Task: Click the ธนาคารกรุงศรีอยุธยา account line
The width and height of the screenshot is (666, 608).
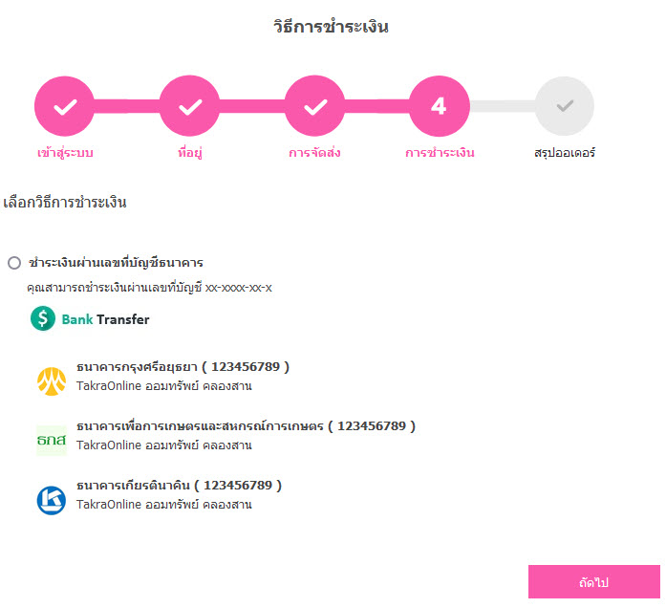Action: click(183, 367)
